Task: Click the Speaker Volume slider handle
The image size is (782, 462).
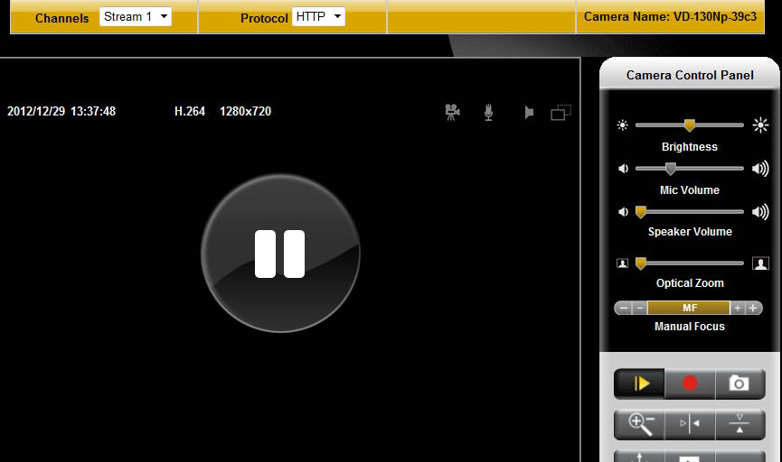Action: point(641,212)
